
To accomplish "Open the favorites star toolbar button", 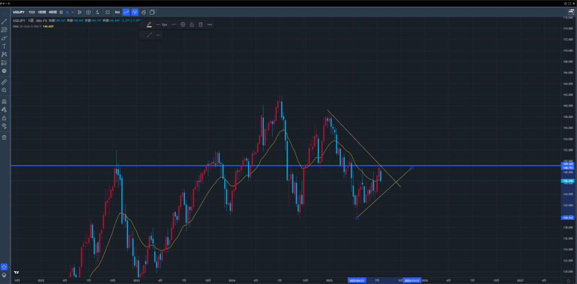I will tap(5, 267).
